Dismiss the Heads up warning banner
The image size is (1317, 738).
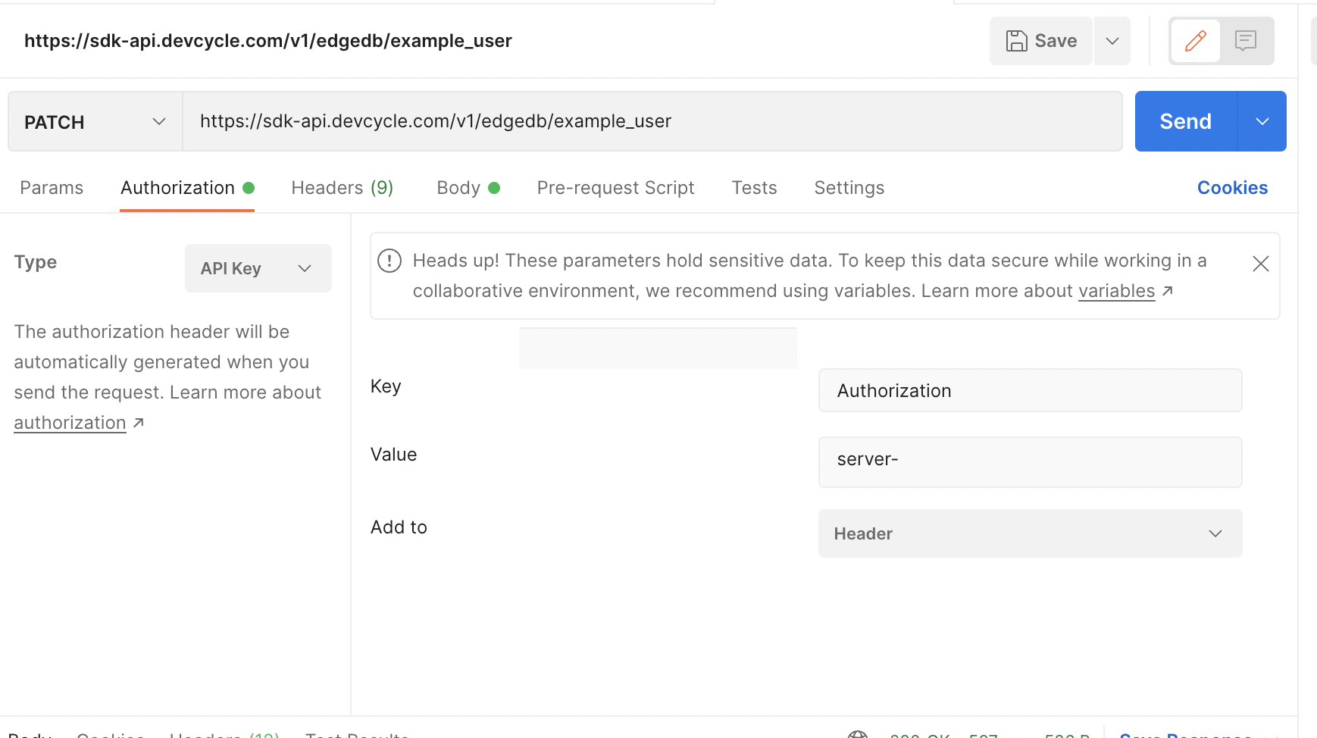coord(1260,264)
